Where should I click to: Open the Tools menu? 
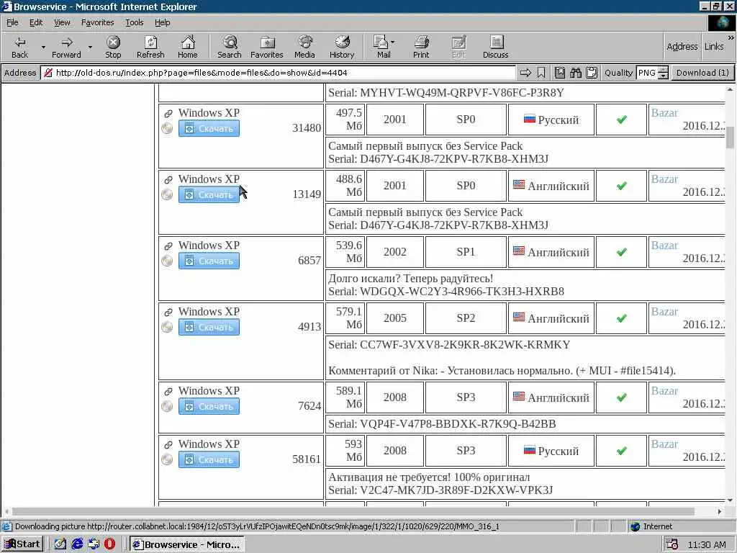click(x=134, y=22)
